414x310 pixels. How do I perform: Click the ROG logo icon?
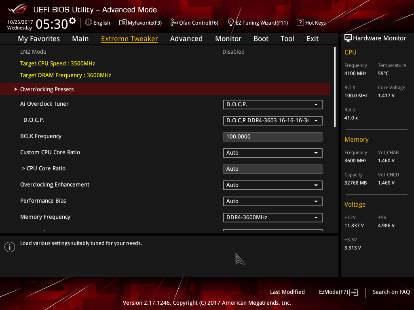click(x=17, y=9)
